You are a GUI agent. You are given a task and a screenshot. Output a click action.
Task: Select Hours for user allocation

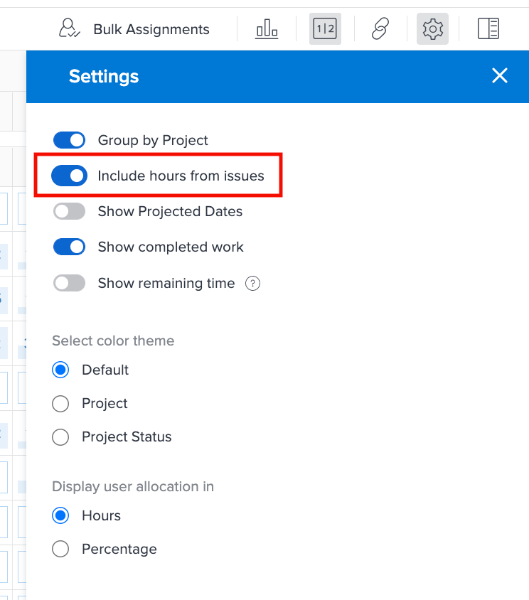click(60, 515)
